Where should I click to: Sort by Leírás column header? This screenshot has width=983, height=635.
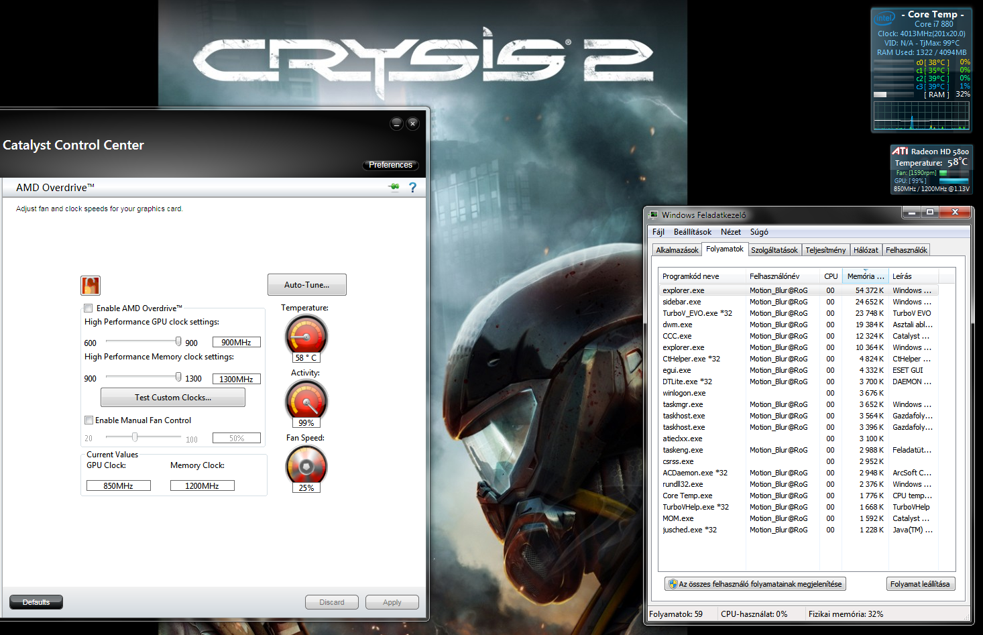point(913,276)
